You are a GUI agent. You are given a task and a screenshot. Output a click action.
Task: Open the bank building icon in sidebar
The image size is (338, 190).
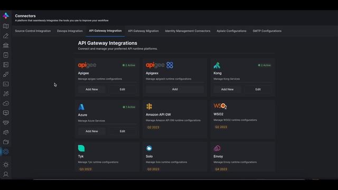[6, 45]
